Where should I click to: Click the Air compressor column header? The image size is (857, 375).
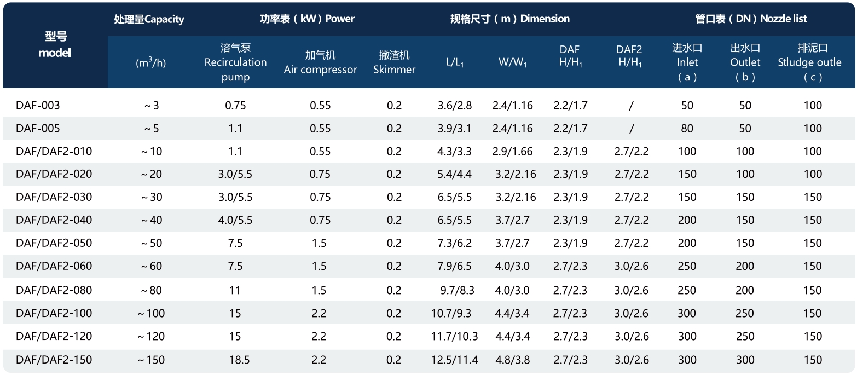coord(320,62)
